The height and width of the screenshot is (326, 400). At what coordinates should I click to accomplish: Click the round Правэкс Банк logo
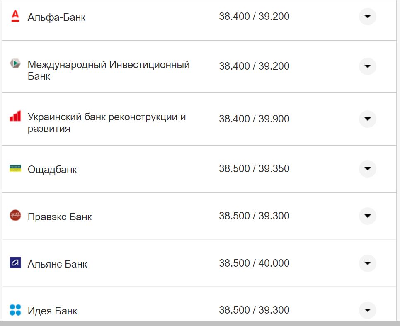coord(15,216)
